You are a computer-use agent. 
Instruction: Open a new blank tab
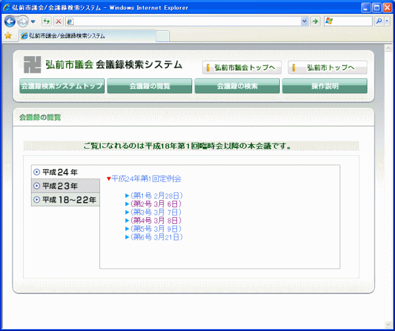click(x=163, y=36)
